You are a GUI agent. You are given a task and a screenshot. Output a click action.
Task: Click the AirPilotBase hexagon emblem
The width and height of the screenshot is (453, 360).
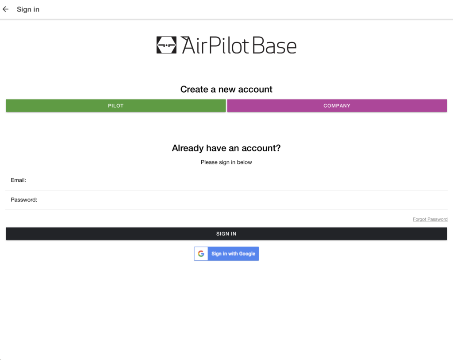tap(166, 45)
